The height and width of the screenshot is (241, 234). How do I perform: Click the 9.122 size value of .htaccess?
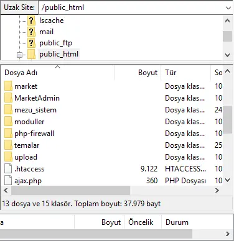[149, 169]
